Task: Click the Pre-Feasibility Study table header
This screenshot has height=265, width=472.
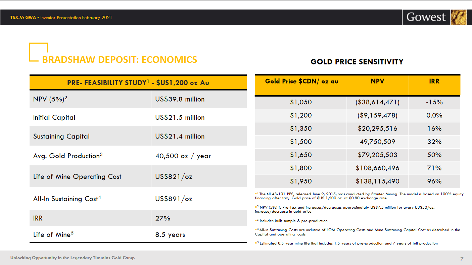Action: pyautogui.click(x=138, y=83)
